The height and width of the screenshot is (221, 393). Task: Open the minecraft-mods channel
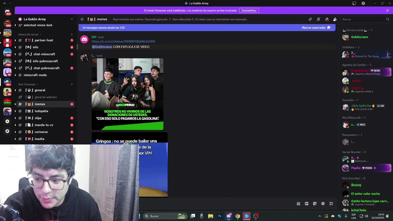pyautogui.click(x=45, y=75)
